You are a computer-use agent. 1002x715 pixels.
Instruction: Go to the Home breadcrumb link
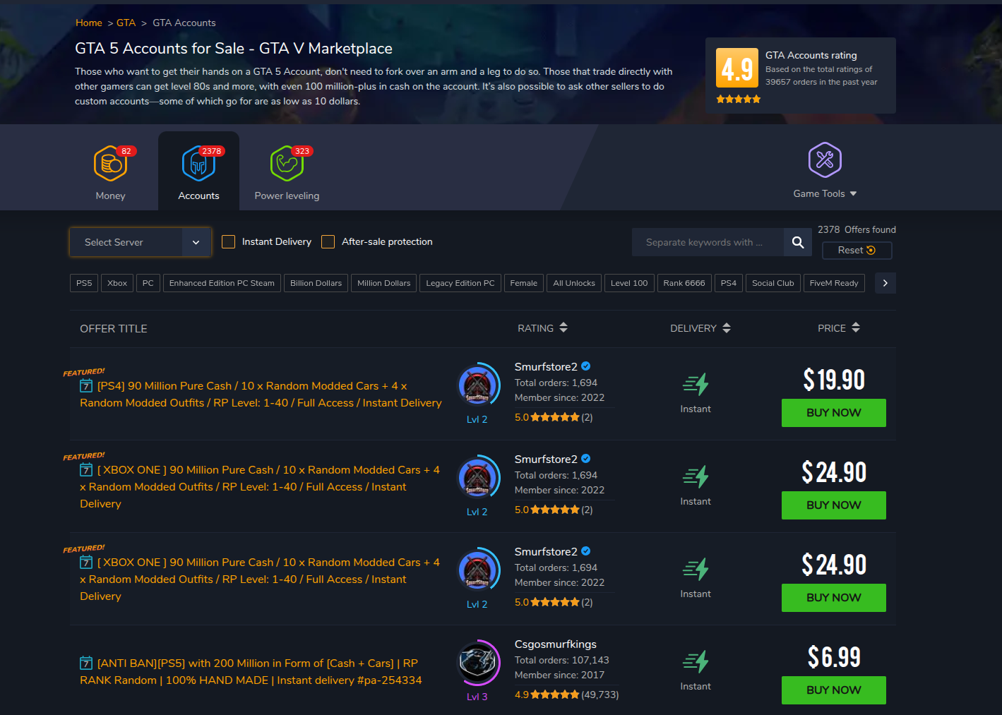[x=89, y=23]
